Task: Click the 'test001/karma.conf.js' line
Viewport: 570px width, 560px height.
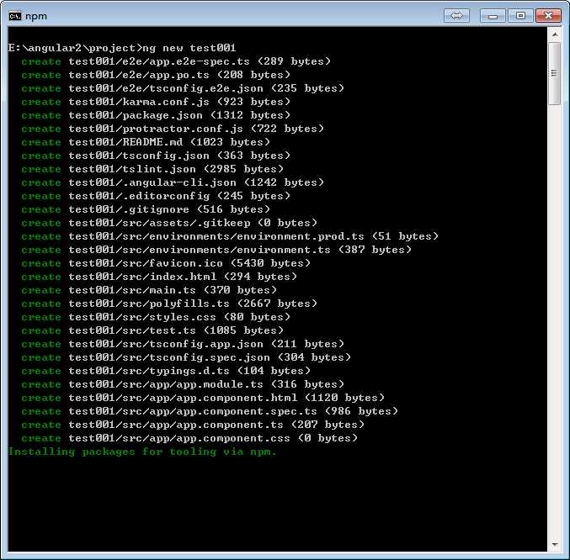Action: [156, 102]
